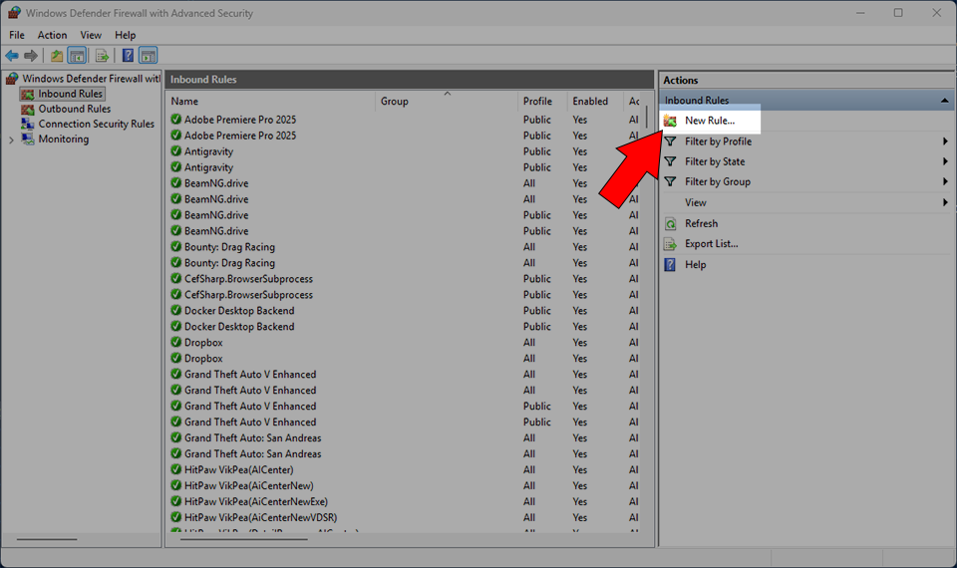Click the application icon in title bar
957x568 pixels.
[14, 13]
